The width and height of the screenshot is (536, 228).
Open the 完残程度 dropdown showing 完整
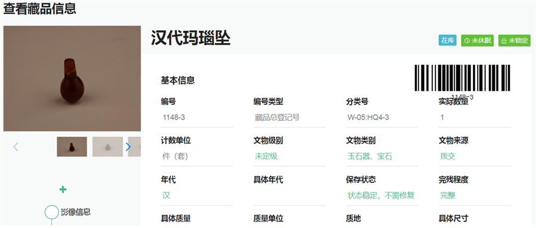(475, 195)
